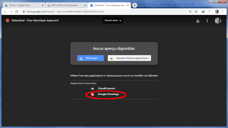This screenshot has width=228, height=128.
Task: Minimize the Chrome window
Action: coord(211,2)
